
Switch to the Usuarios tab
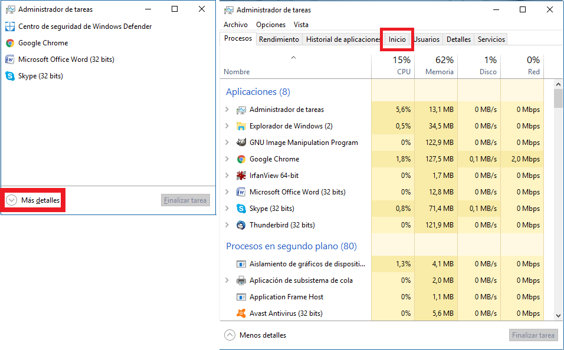coord(427,39)
